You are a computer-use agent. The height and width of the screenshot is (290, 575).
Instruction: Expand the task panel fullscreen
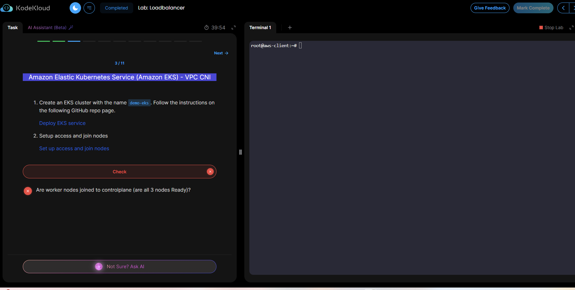234,28
